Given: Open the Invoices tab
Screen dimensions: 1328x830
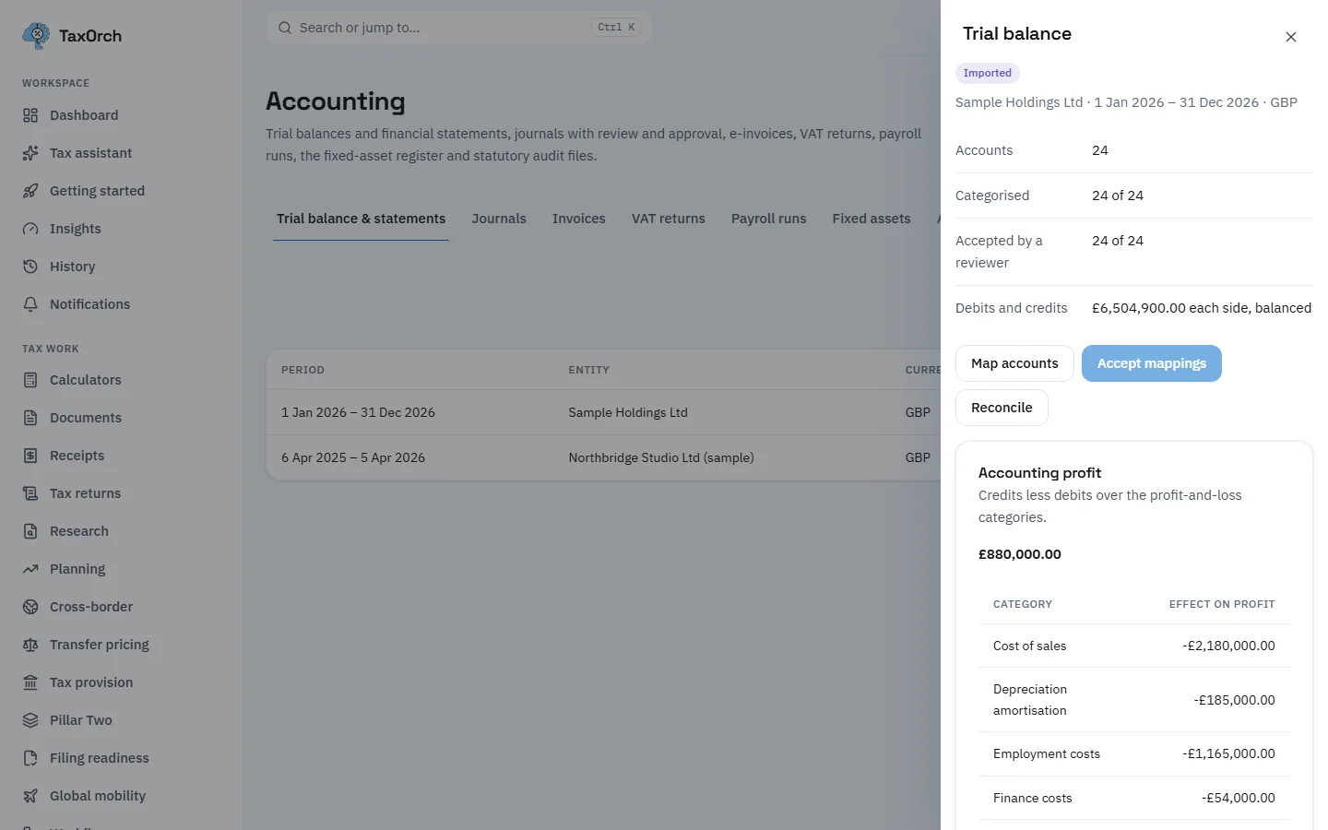Looking at the screenshot, I should pyautogui.click(x=579, y=219).
